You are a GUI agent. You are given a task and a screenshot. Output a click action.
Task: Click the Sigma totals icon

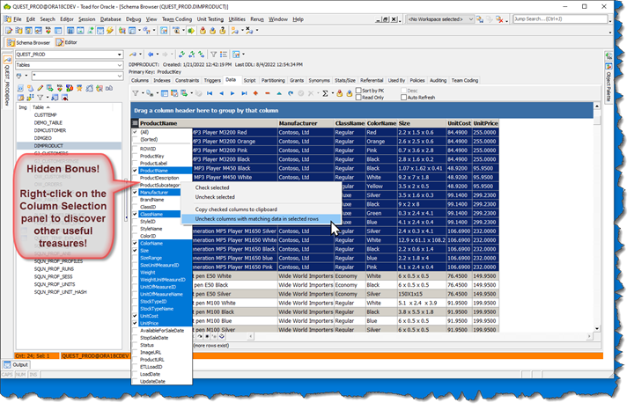pos(325,93)
